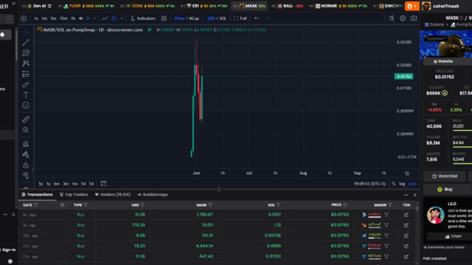Toggle stay in drawing mode
Viewport: 472px width, 265px height.
[x=26, y=155]
